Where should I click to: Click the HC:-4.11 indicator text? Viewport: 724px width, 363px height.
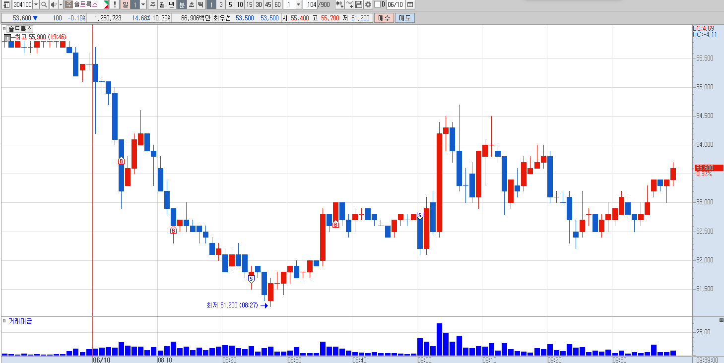705,34
